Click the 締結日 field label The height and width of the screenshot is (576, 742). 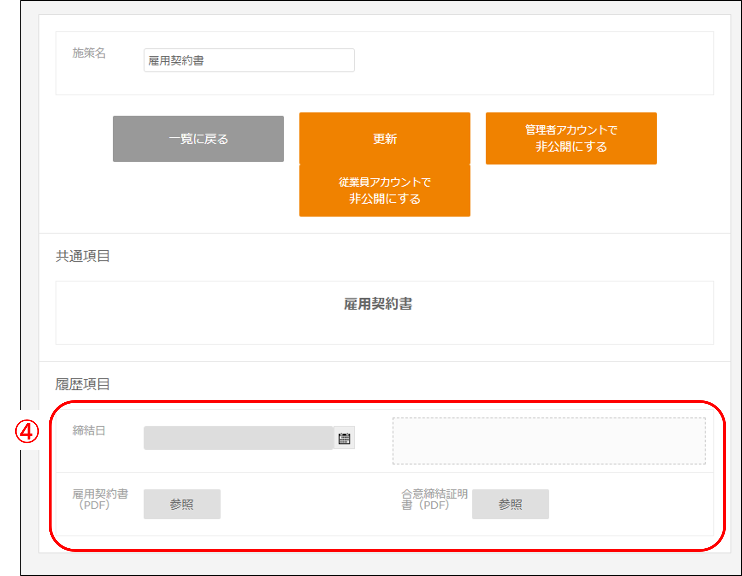coord(89,431)
